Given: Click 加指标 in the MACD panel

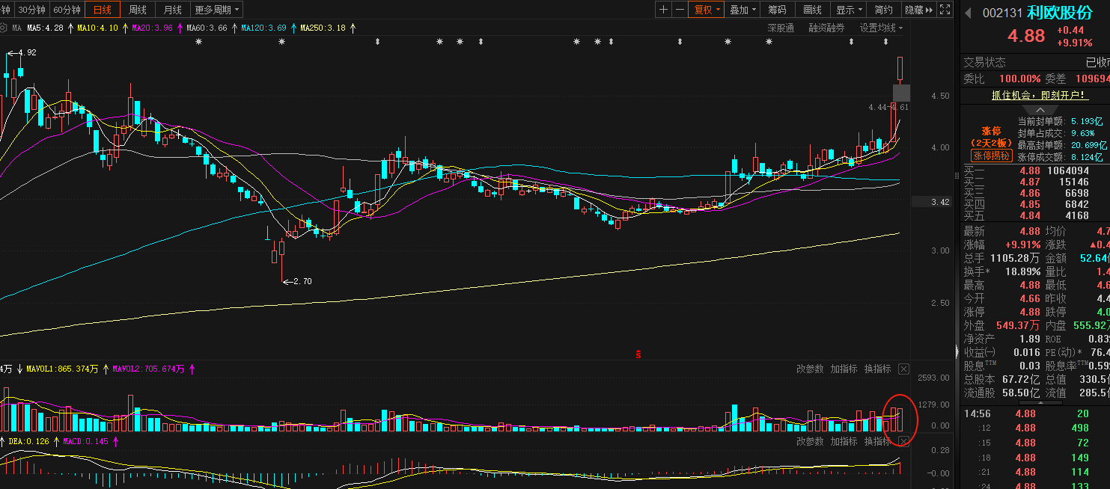Looking at the screenshot, I should [844, 441].
